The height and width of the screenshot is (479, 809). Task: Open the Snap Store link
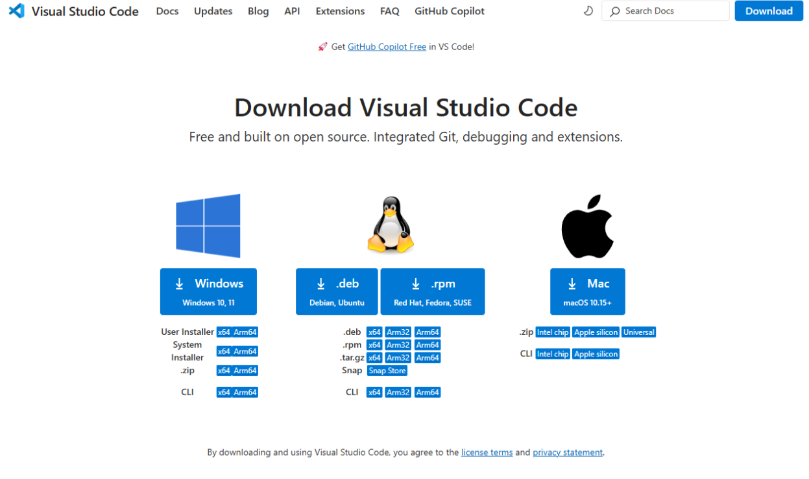(387, 371)
